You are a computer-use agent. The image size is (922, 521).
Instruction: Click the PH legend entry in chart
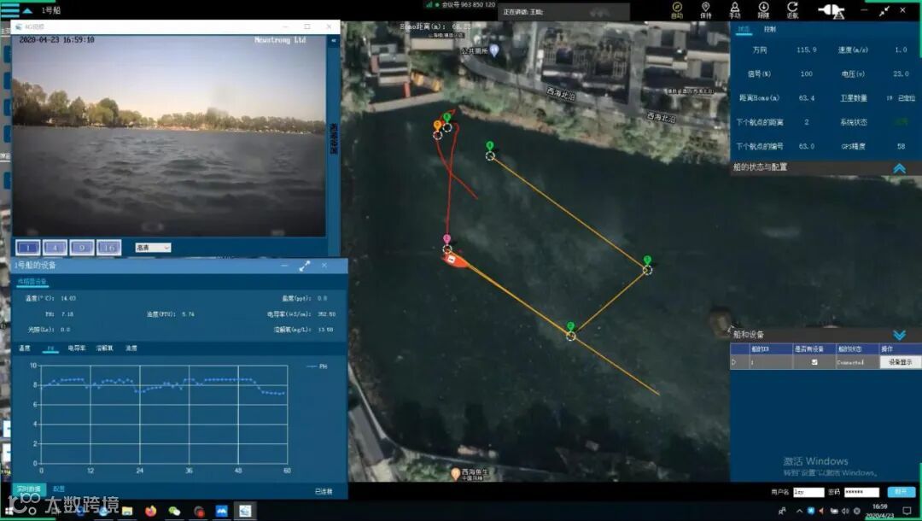click(317, 366)
